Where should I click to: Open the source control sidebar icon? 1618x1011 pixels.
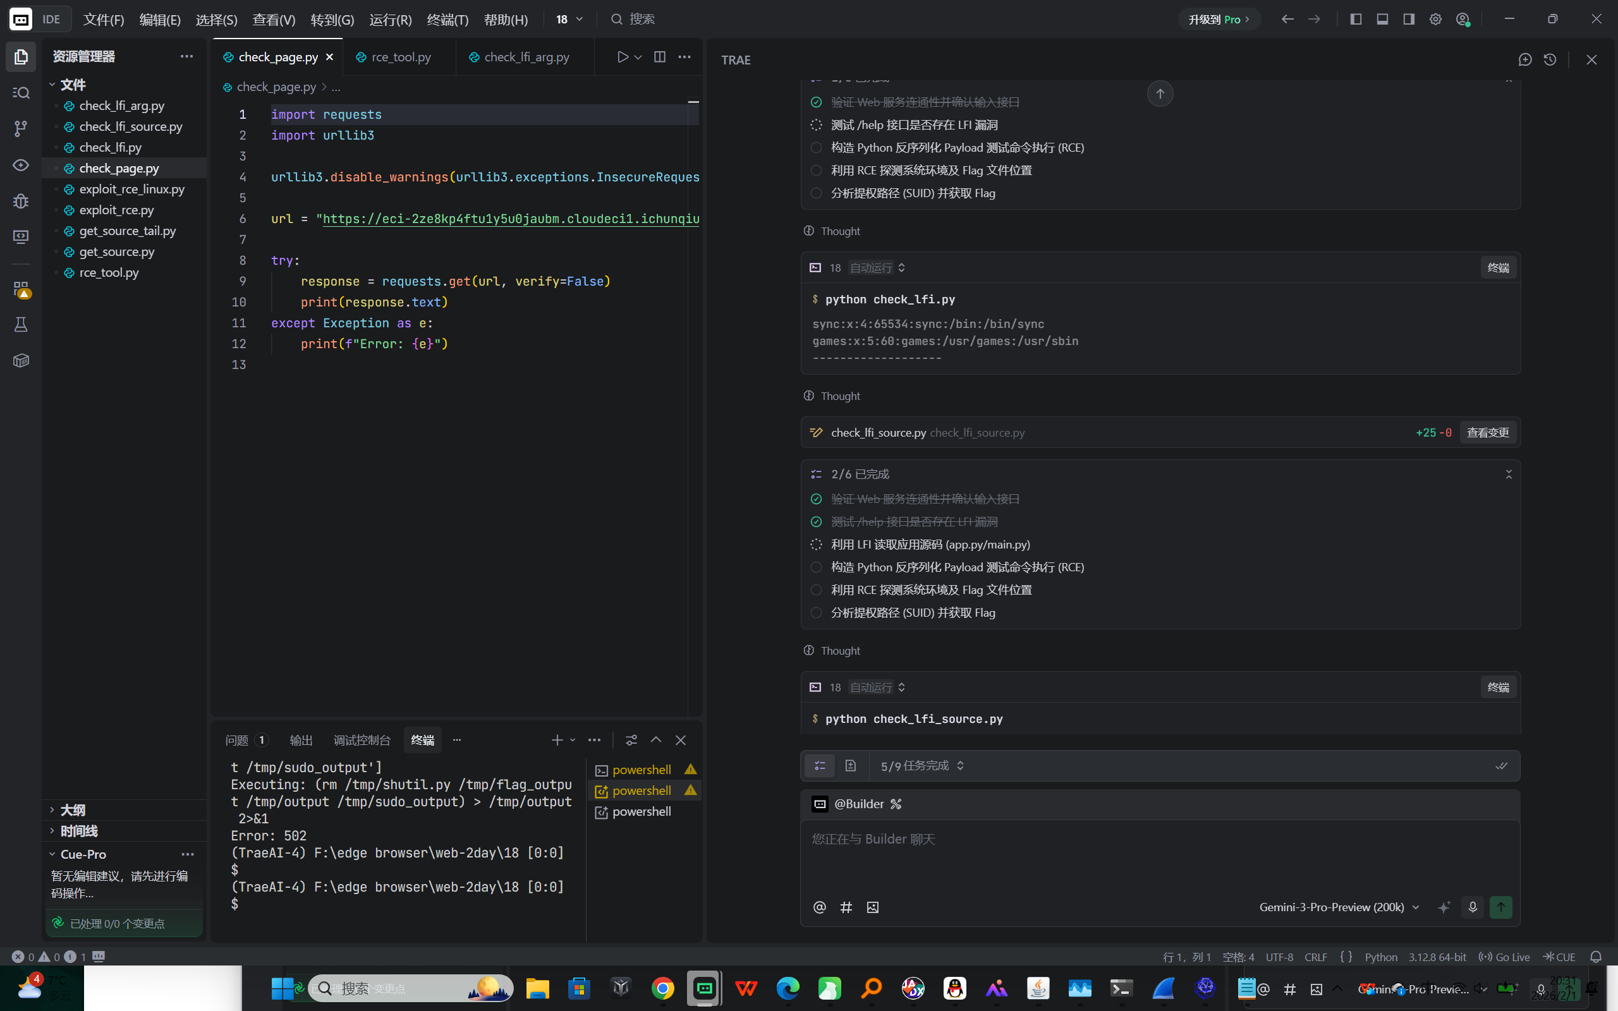point(21,128)
